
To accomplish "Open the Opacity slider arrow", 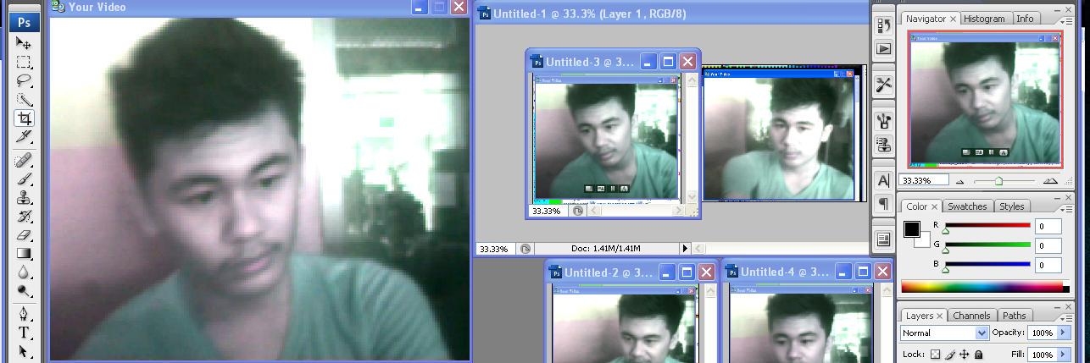I will [1064, 333].
